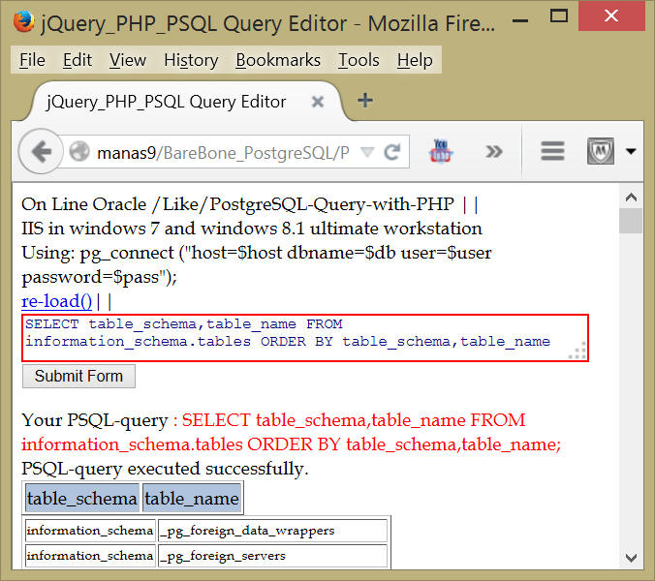Expand the dropdown beside the McAfee icon
Screen dimensions: 655x581
631,151
